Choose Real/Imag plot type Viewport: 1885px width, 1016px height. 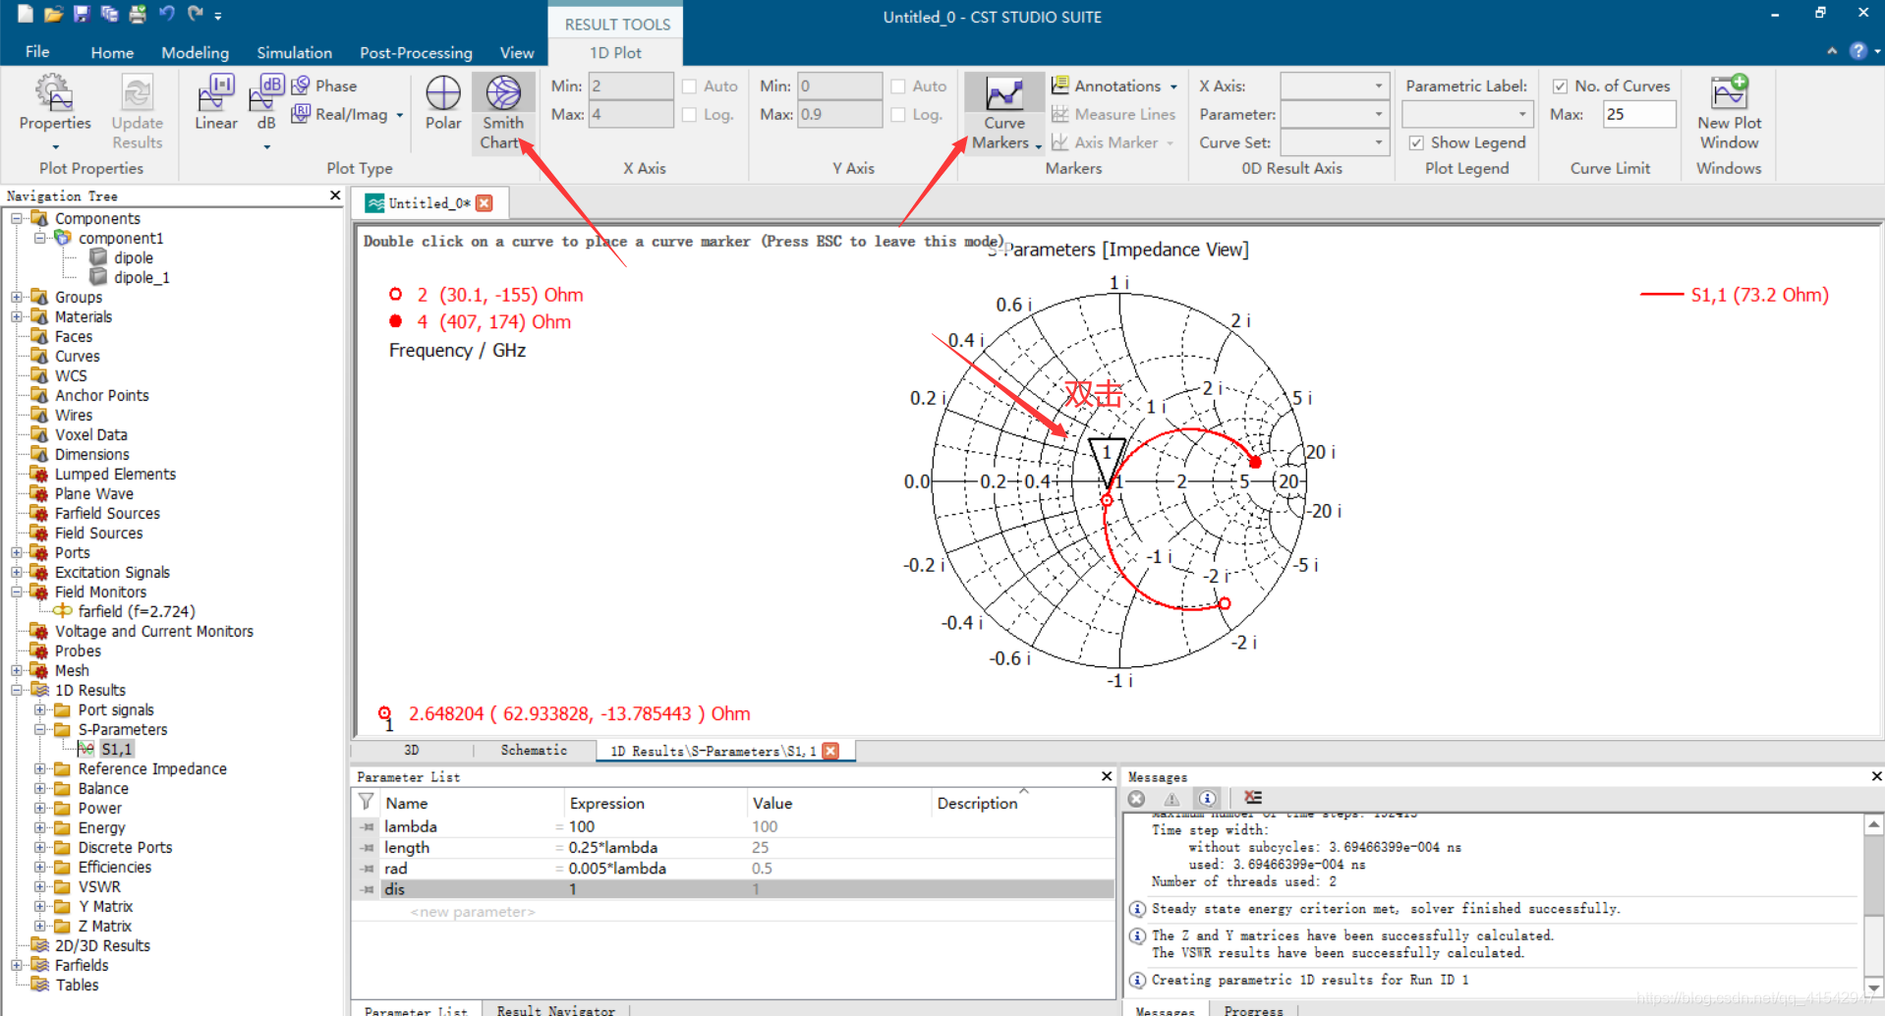(340, 114)
